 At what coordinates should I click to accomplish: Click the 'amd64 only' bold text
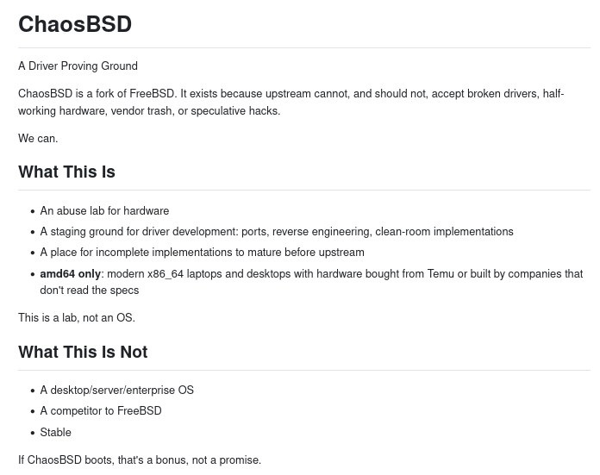coord(70,273)
